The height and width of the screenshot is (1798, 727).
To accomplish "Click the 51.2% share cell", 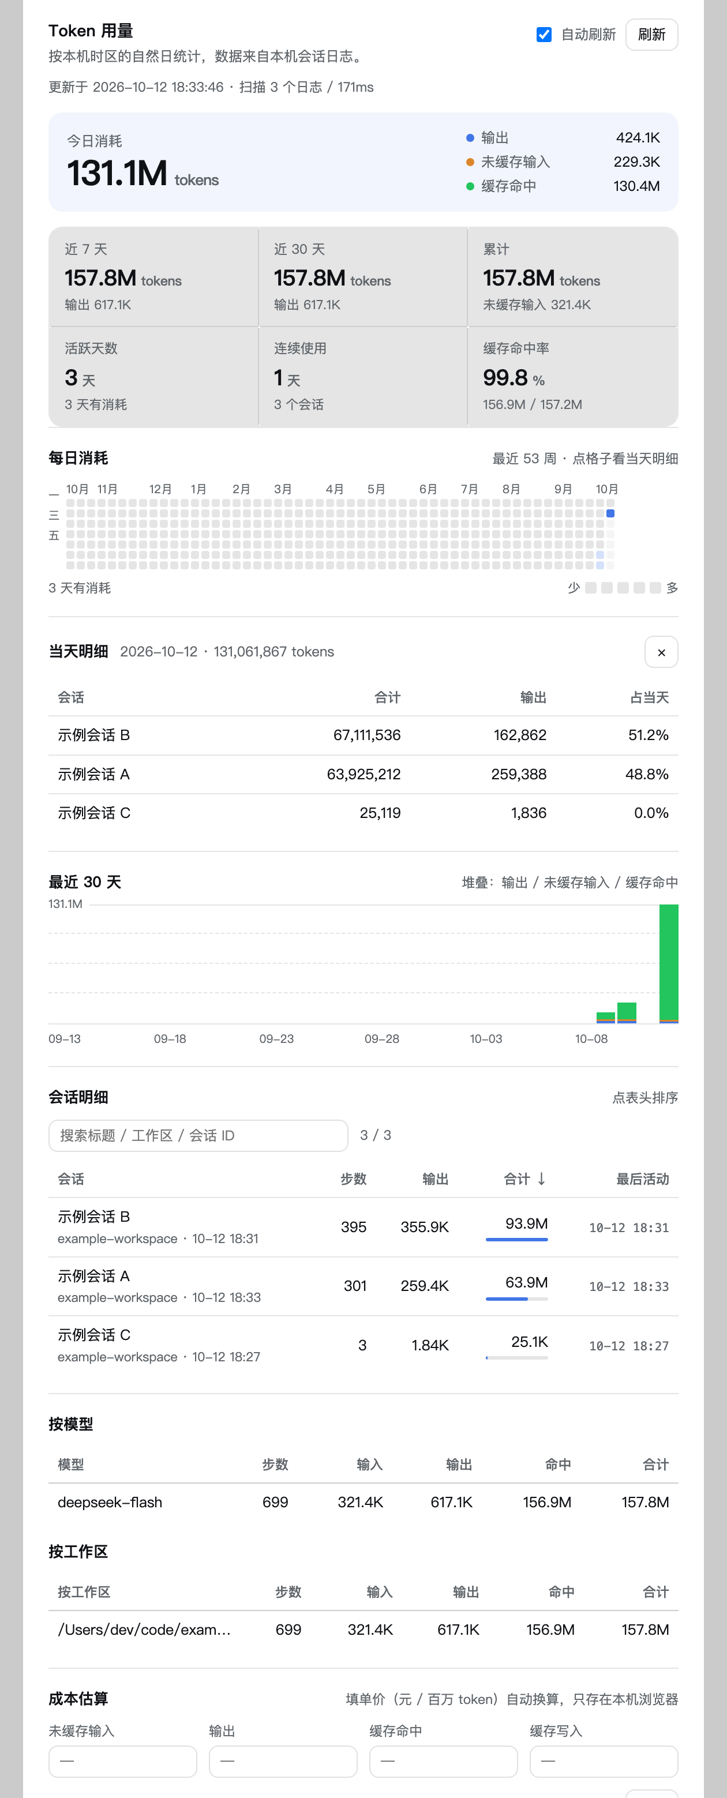I will tap(648, 735).
